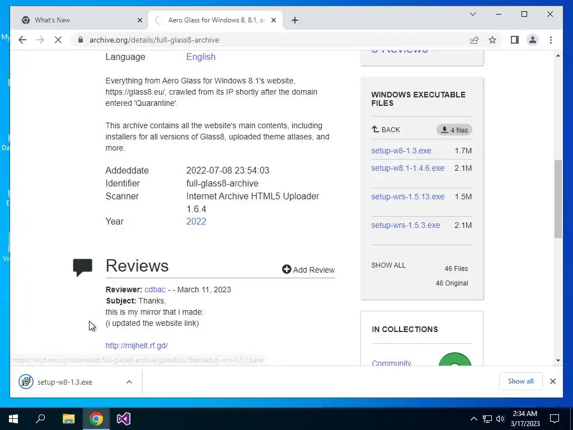The height and width of the screenshot is (430, 573).
Task: Click Show all downloads button
Action: click(x=521, y=381)
